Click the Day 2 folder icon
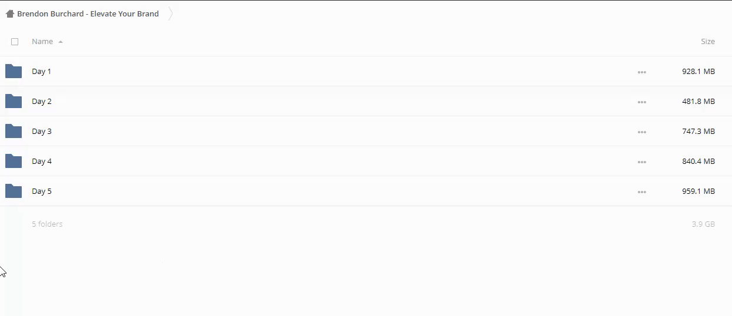The height and width of the screenshot is (316, 732). pos(14,101)
